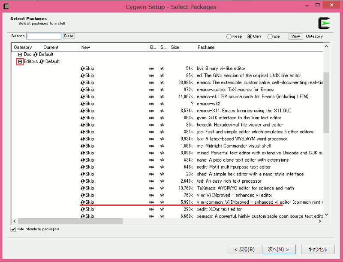Image resolution: width=343 pixels, height=262 pixels.
Task: Focus the Search input field
Action: click(x=44, y=36)
